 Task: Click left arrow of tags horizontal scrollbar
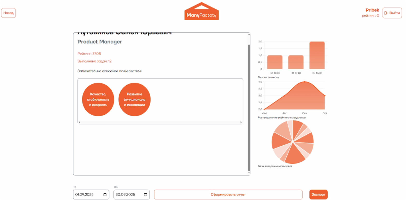(79, 122)
